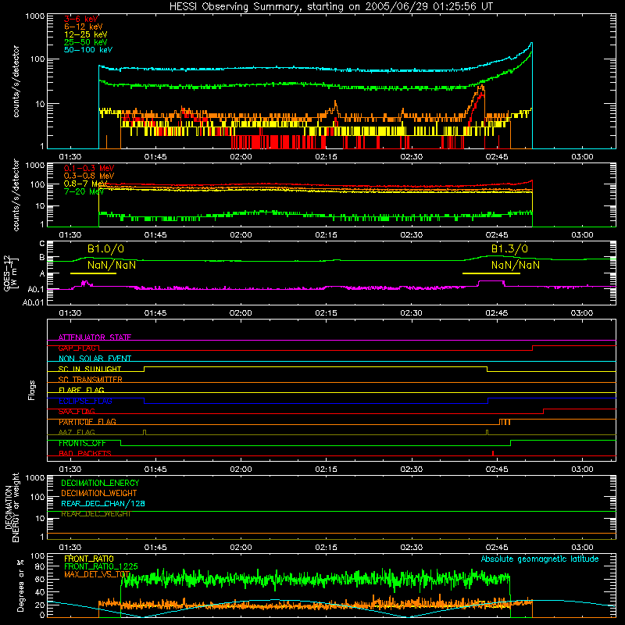Click the C class tick on GOES axis
Viewport: 625px width, 625px height.
[42, 243]
